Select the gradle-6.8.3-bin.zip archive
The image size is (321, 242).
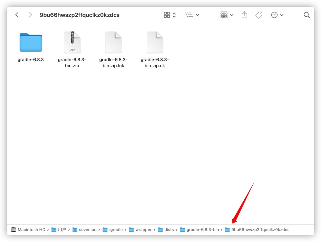pos(72,50)
